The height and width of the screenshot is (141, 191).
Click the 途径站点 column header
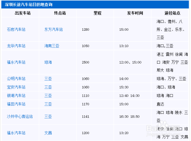pos(172,13)
